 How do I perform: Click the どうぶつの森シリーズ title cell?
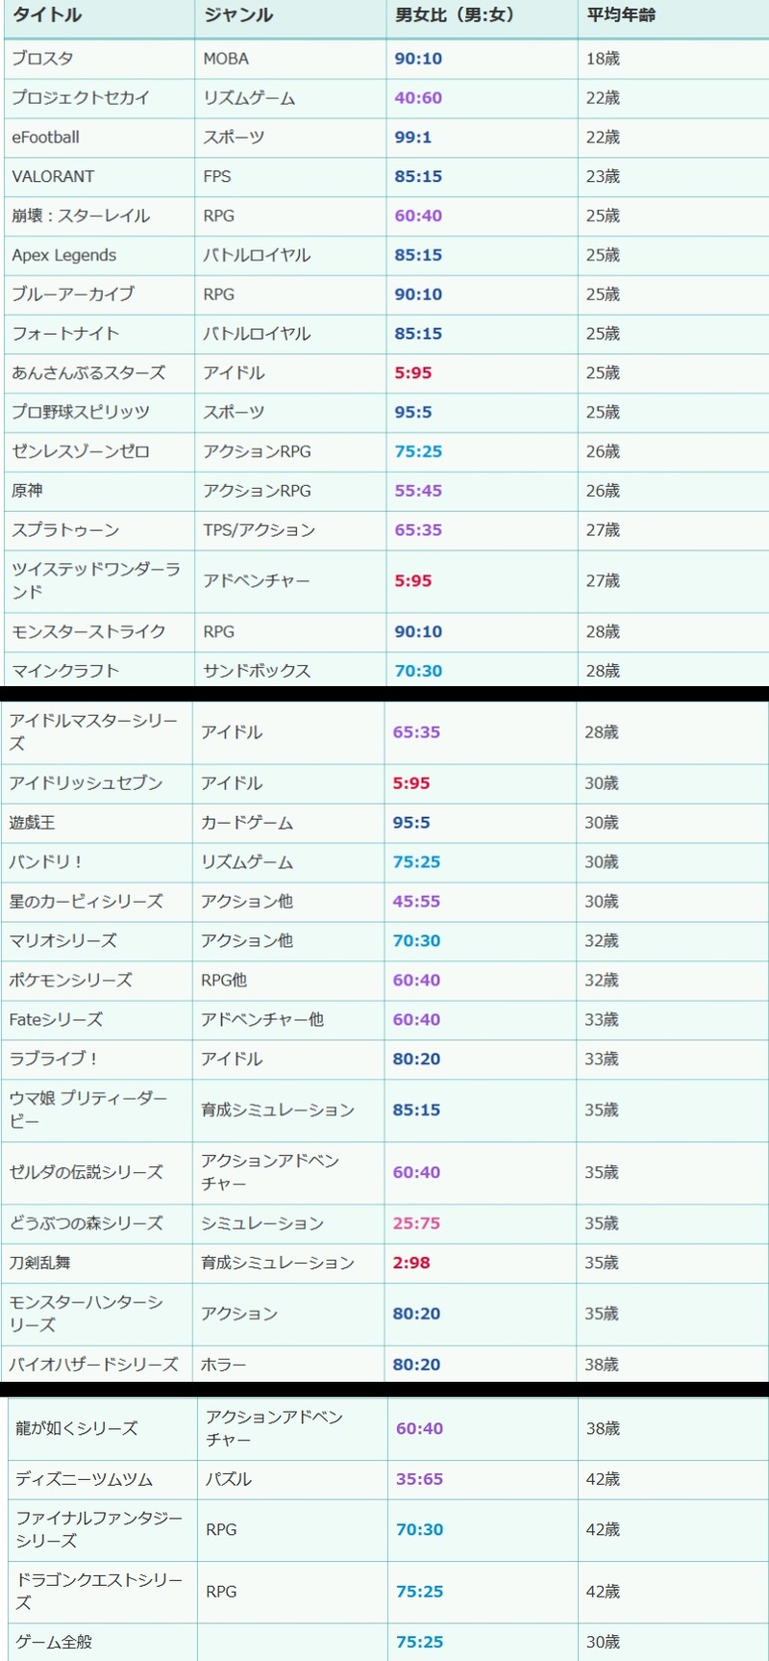[x=97, y=1224]
